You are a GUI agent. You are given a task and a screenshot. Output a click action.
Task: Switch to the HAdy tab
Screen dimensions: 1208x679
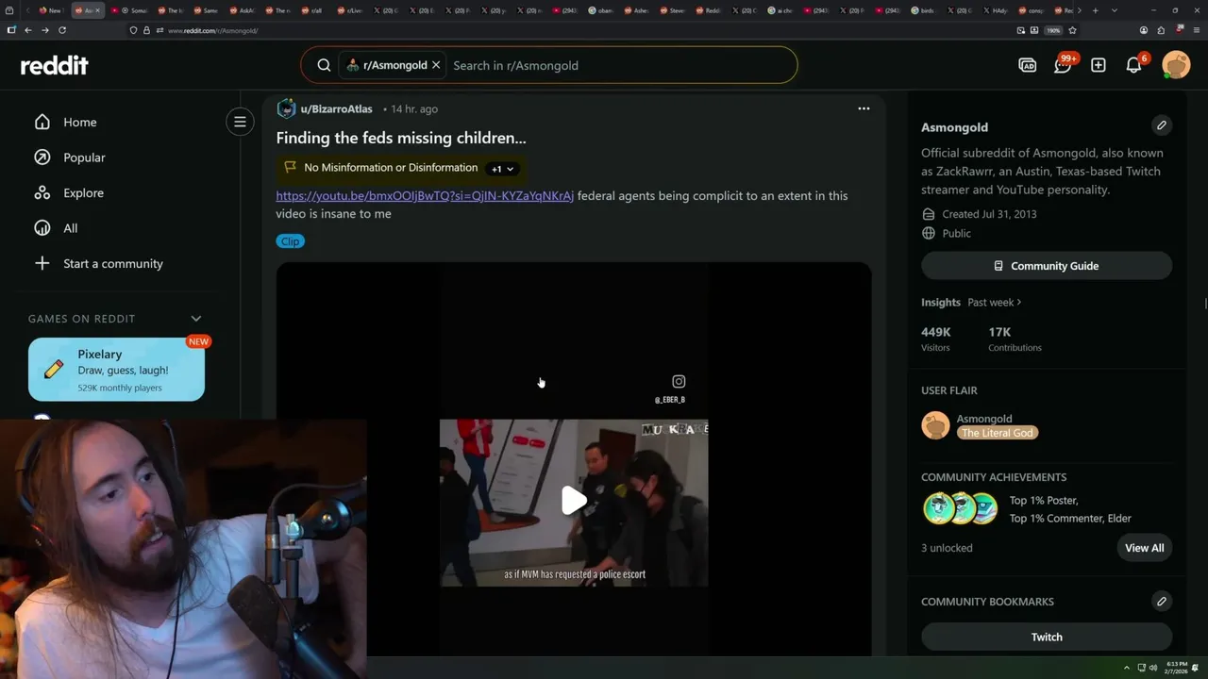point(995,10)
